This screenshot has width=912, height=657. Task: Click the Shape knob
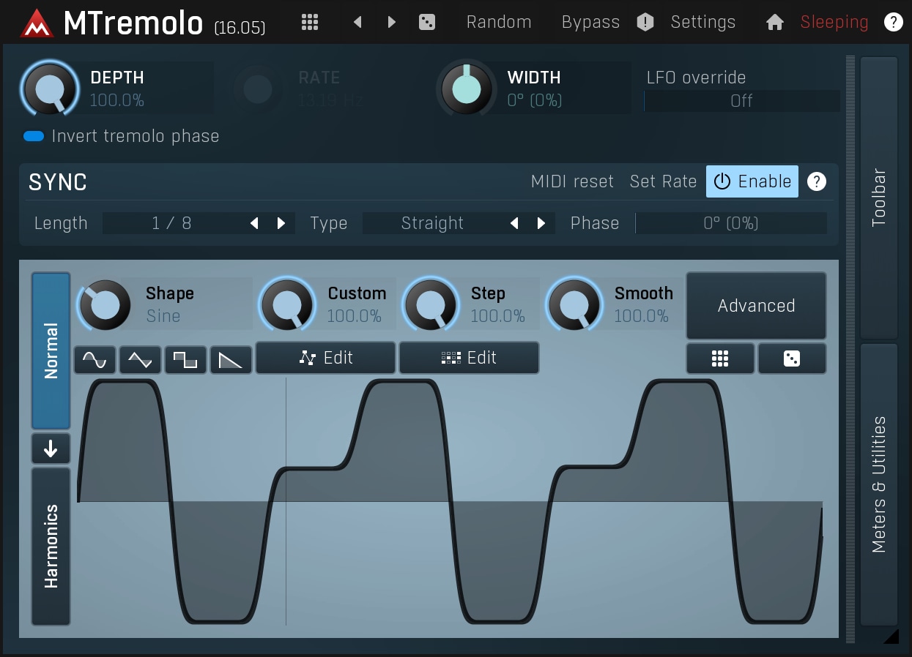tap(105, 304)
